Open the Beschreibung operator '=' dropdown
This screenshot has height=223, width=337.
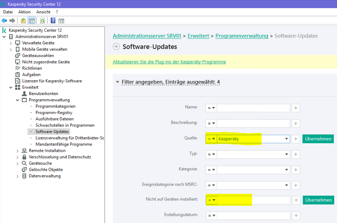[211, 123]
